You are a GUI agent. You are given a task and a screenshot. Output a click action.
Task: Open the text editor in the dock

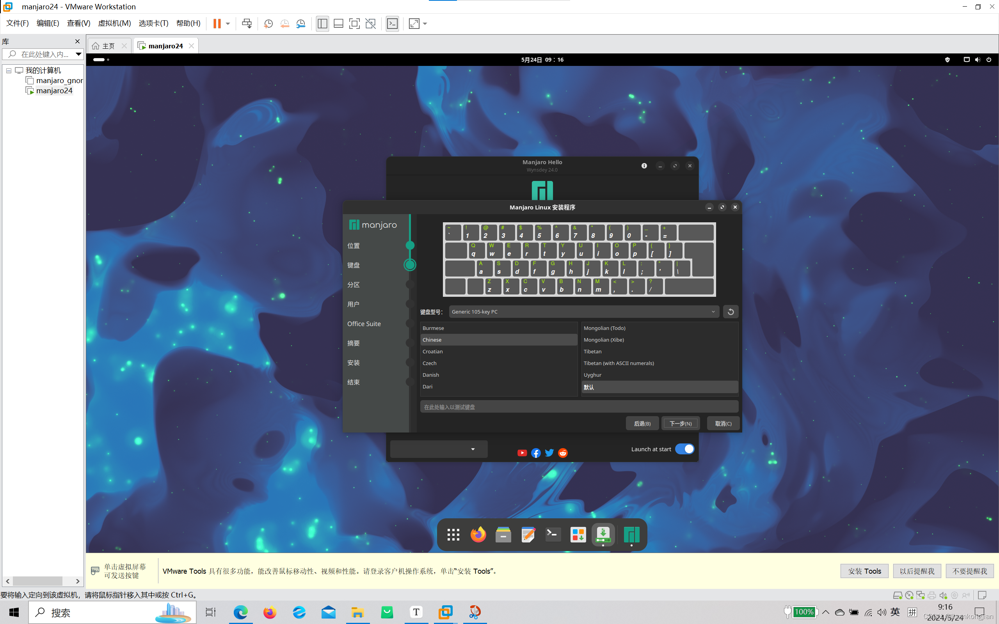tap(528, 535)
